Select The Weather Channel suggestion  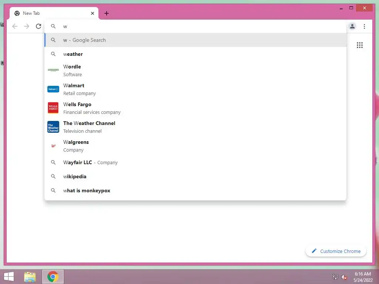(195, 127)
